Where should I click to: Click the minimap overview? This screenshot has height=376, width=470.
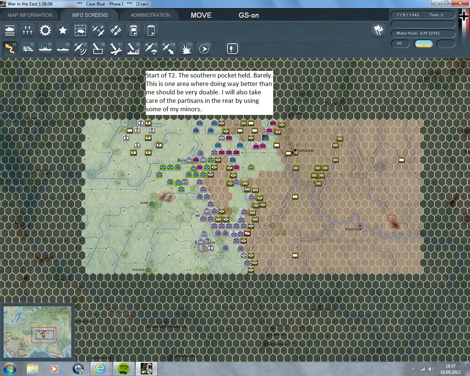point(37,332)
